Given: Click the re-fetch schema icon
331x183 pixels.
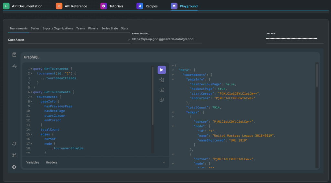Looking at the screenshot, I should 14,143.
